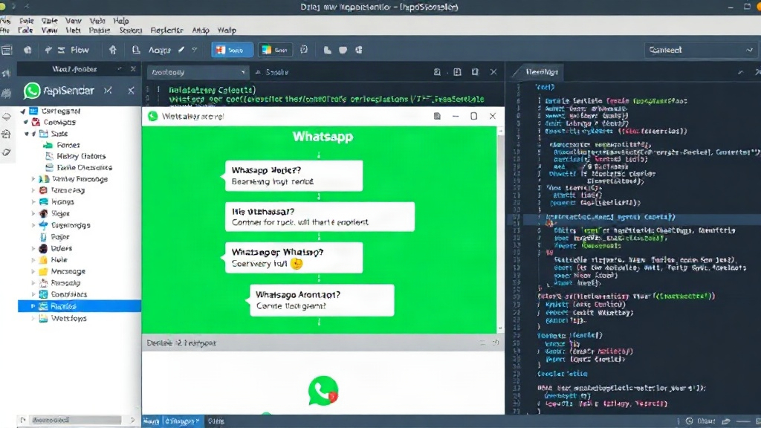Click the WhatsApp window vertical scrollbar
The width and height of the screenshot is (761, 428).
500,230
